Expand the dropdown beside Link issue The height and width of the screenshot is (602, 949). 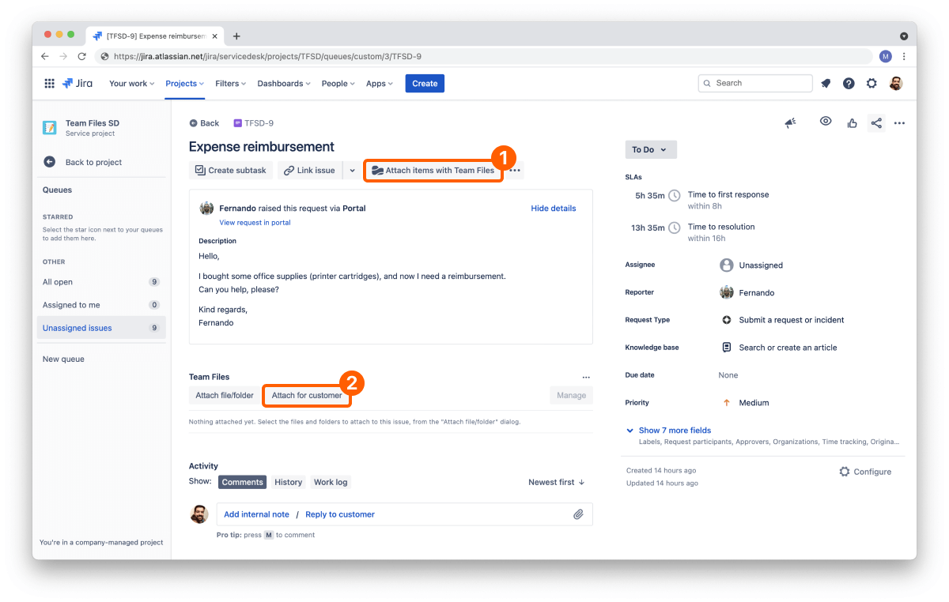point(353,171)
